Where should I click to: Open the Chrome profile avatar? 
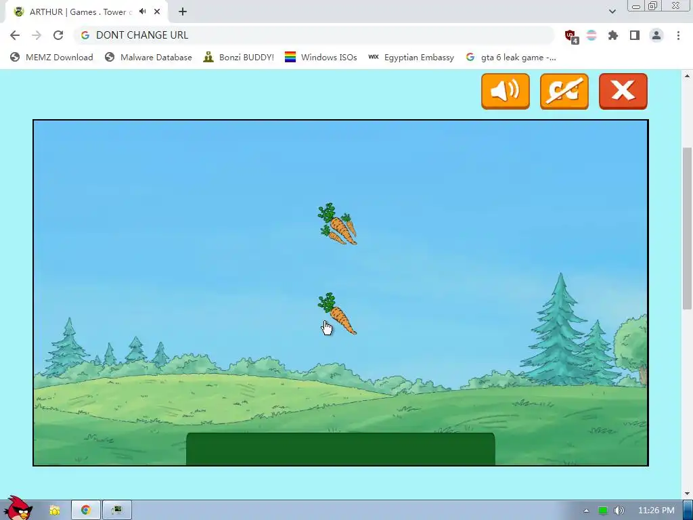(x=656, y=35)
